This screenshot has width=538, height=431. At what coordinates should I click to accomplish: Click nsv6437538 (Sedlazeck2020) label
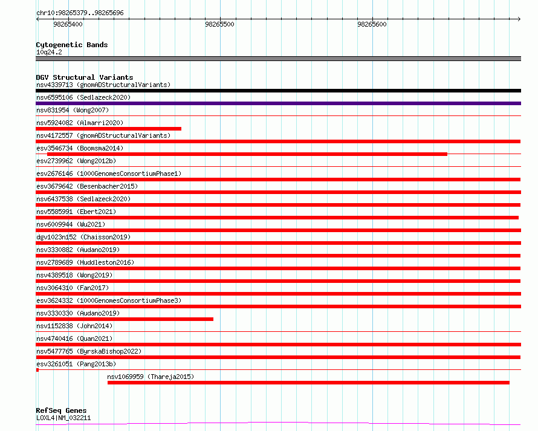(83, 199)
